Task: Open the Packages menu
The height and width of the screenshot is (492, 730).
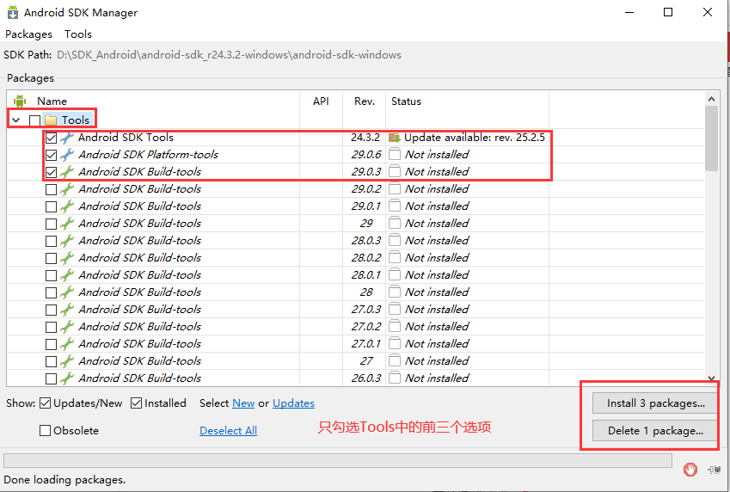Action: click(29, 34)
